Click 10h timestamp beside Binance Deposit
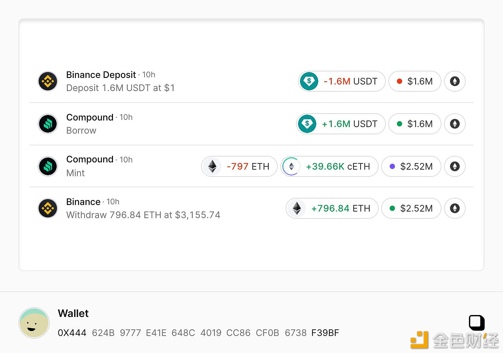This screenshot has height=353, width=503. pyautogui.click(x=149, y=75)
